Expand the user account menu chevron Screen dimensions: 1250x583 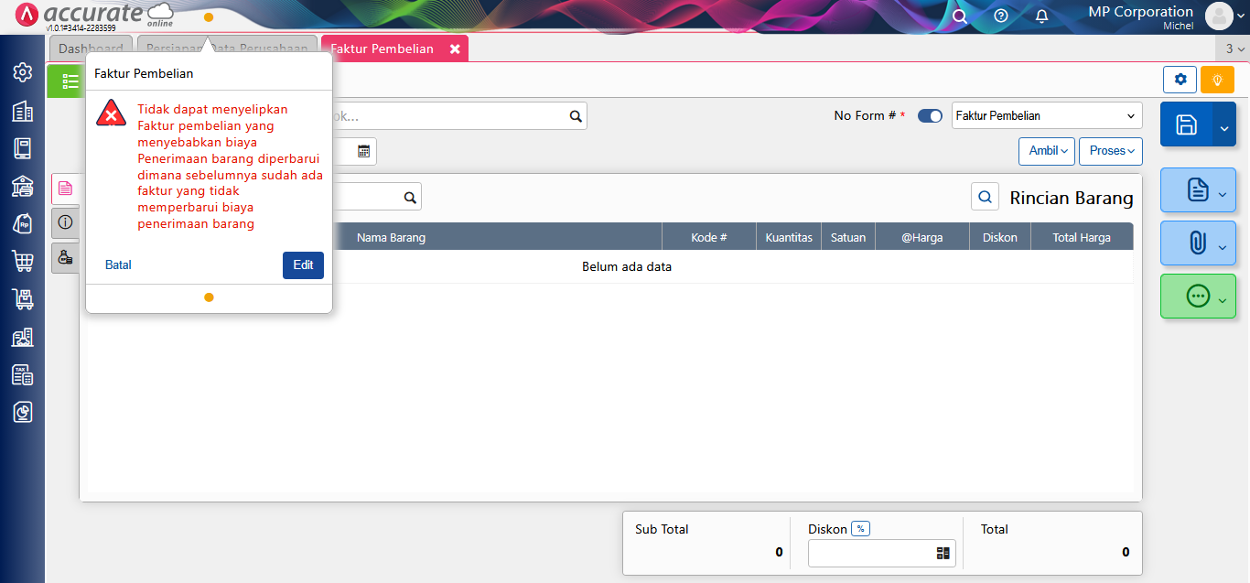click(x=1240, y=15)
